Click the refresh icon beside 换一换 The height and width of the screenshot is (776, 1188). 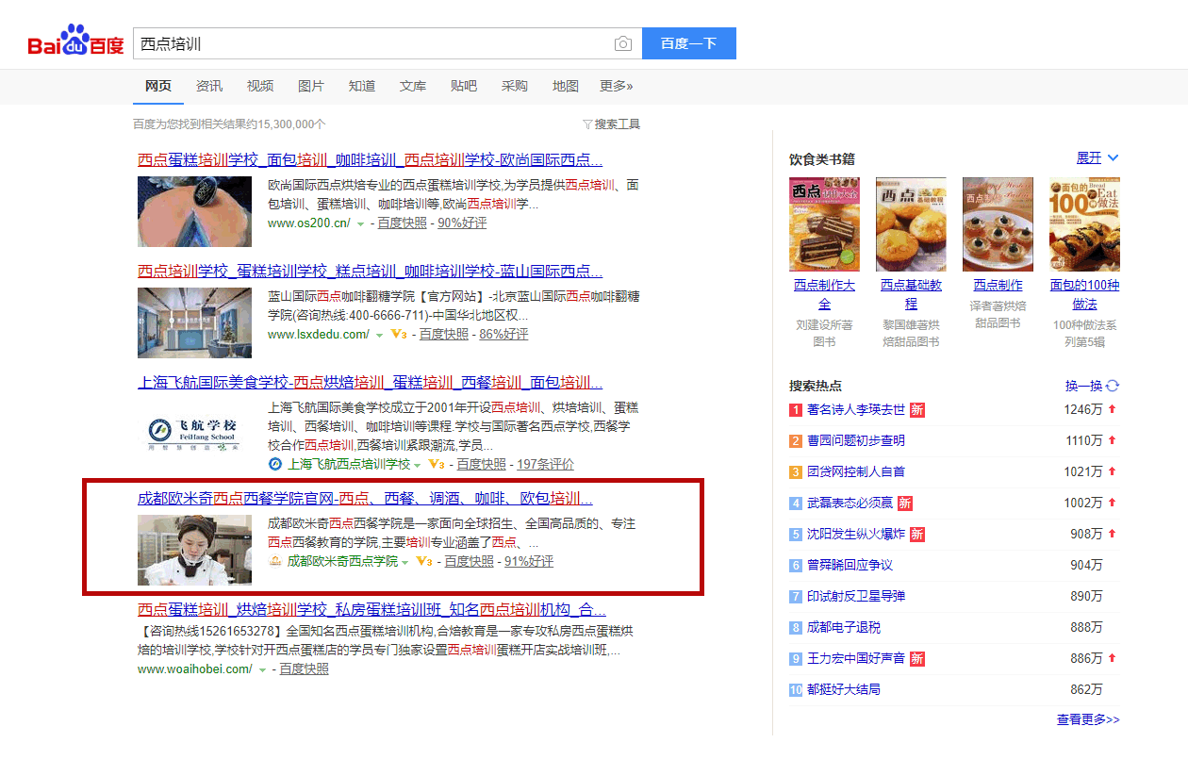pyautogui.click(x=1113, y=386)
